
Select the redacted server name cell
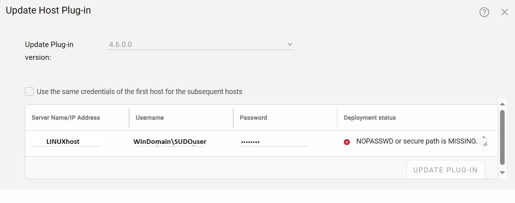[66, 142]
